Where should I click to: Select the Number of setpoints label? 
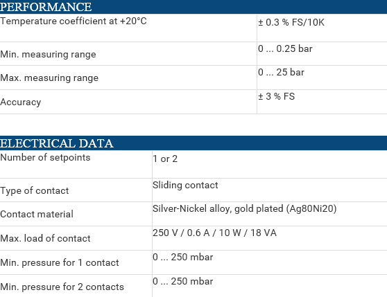[x=45, y=158]
